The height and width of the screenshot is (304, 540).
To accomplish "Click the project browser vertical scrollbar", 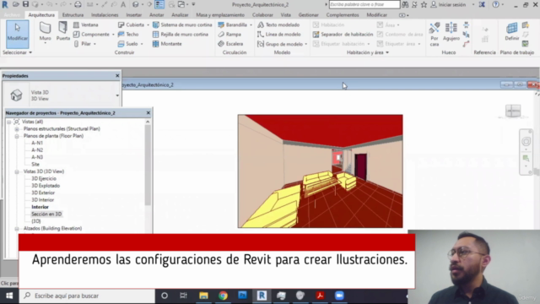I will tap(148, 165).
